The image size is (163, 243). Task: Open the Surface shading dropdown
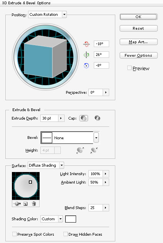[x=62, y=165]
